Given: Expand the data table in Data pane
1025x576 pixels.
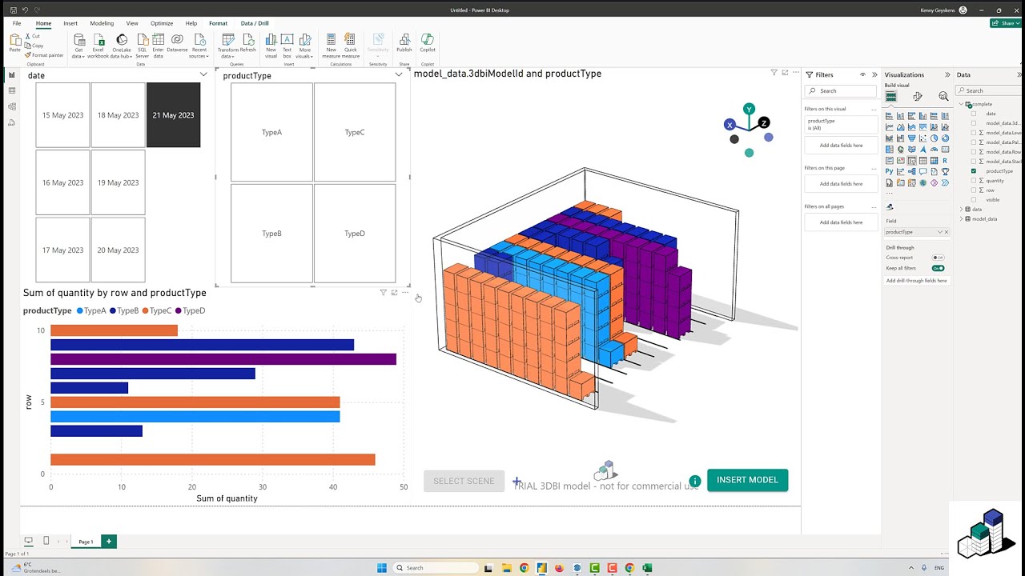Looking at the screenshot, I should [962, 210].
